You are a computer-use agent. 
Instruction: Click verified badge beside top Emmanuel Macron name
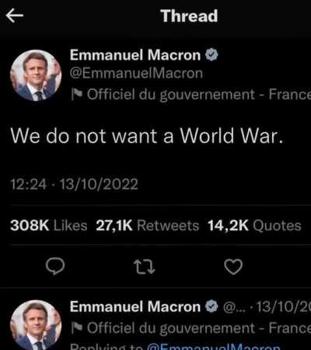point(211,54)
